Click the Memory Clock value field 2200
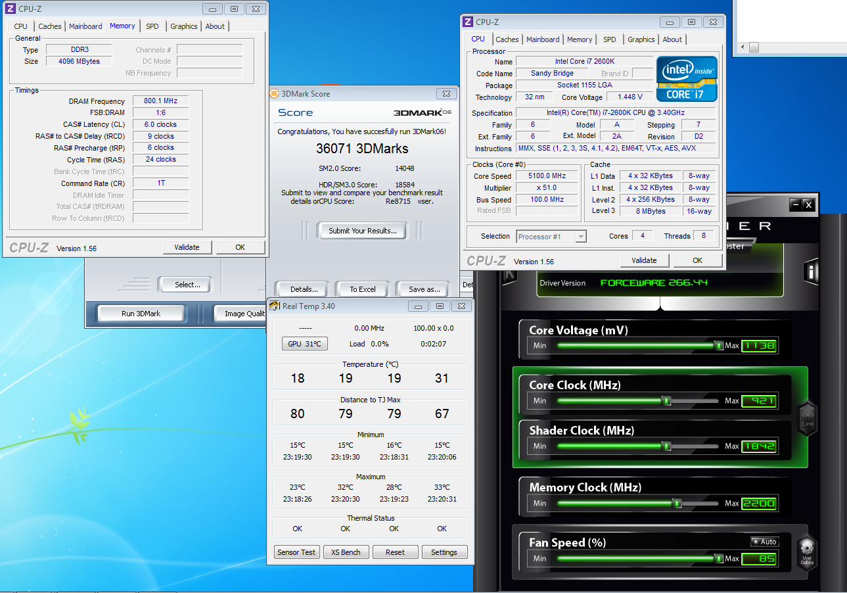Image resolution: width=847 pixels, height=593 pixels. click(760, 504)
